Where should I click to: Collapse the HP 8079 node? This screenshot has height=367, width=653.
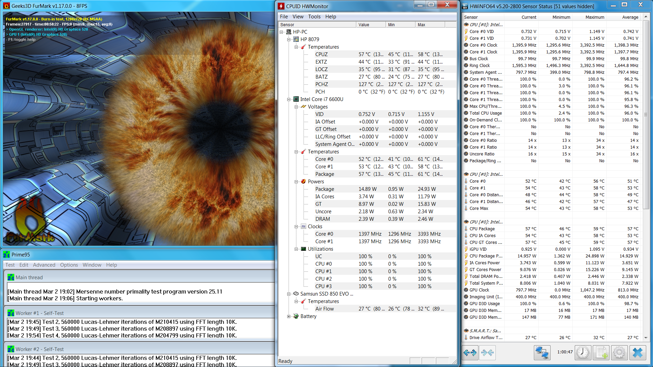pos(289,39)
